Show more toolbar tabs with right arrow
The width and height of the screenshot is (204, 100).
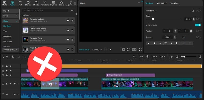tap(75, 3)
